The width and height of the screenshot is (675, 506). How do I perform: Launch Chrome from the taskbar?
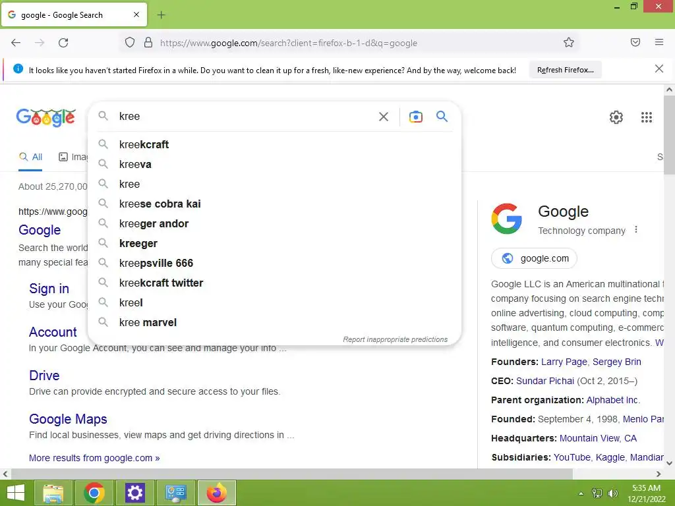tap(94, 493)
